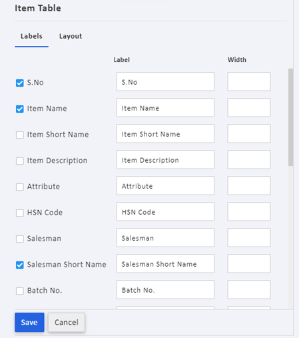Focus the Item Name label text box
The width and height of the screenshot is (299, 338).
[x=165, y=107]
